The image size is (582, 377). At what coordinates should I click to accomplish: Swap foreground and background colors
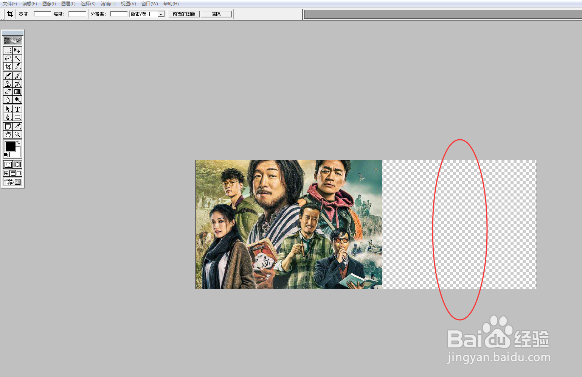coord(18,143)
